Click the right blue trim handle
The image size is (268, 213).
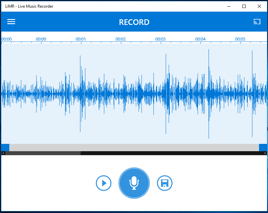[x=263, y=148]
